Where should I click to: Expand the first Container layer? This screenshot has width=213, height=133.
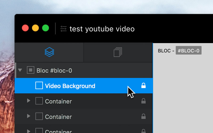point(28,101)
